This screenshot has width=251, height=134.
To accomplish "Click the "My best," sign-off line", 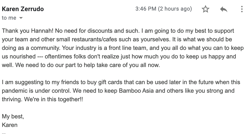I will [x=13, y=116].
